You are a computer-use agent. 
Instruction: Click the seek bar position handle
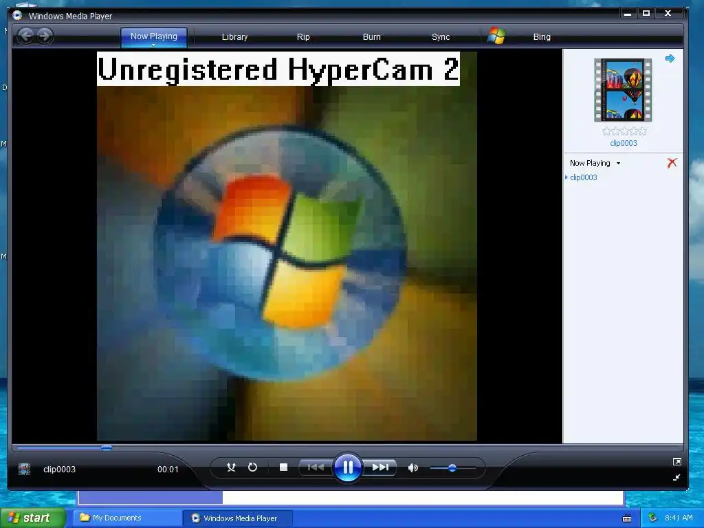tap(107, 448)
